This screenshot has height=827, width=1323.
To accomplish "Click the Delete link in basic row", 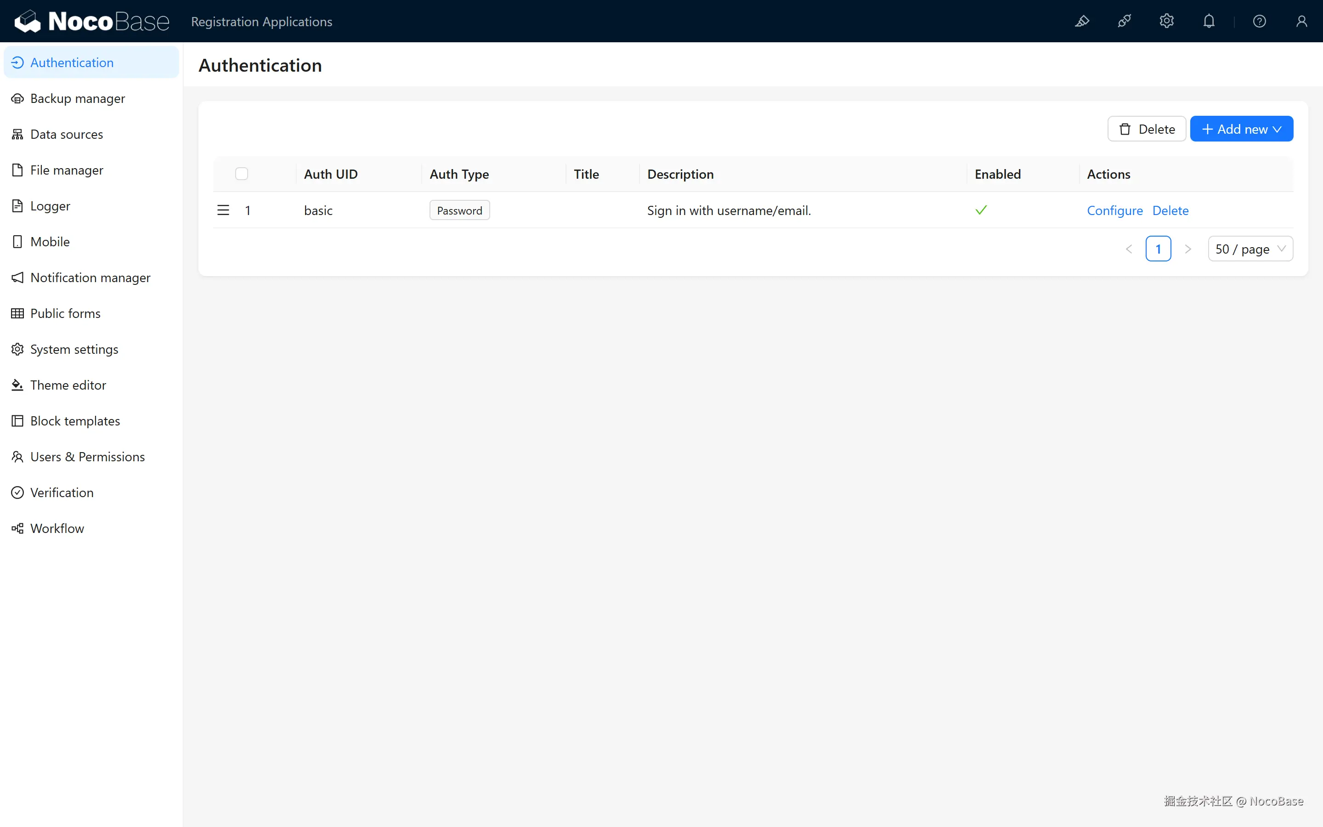I will 1170,210.
